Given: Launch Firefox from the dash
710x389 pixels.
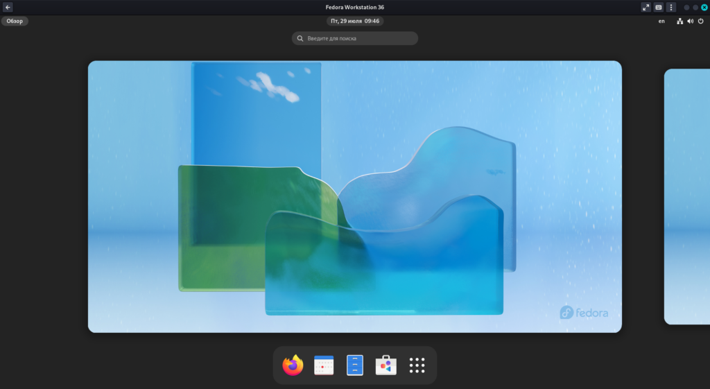Looking at the screenshot, I should pos(293,365).
